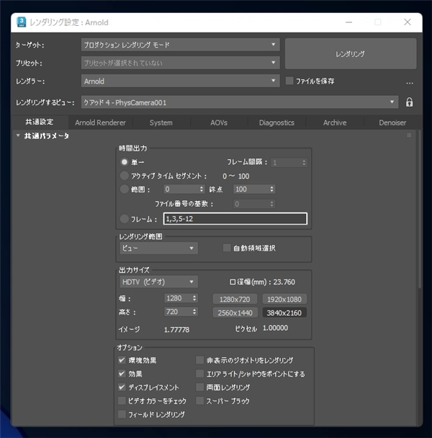
Task: Click the 高さ field showing 720
Action: 178,311
